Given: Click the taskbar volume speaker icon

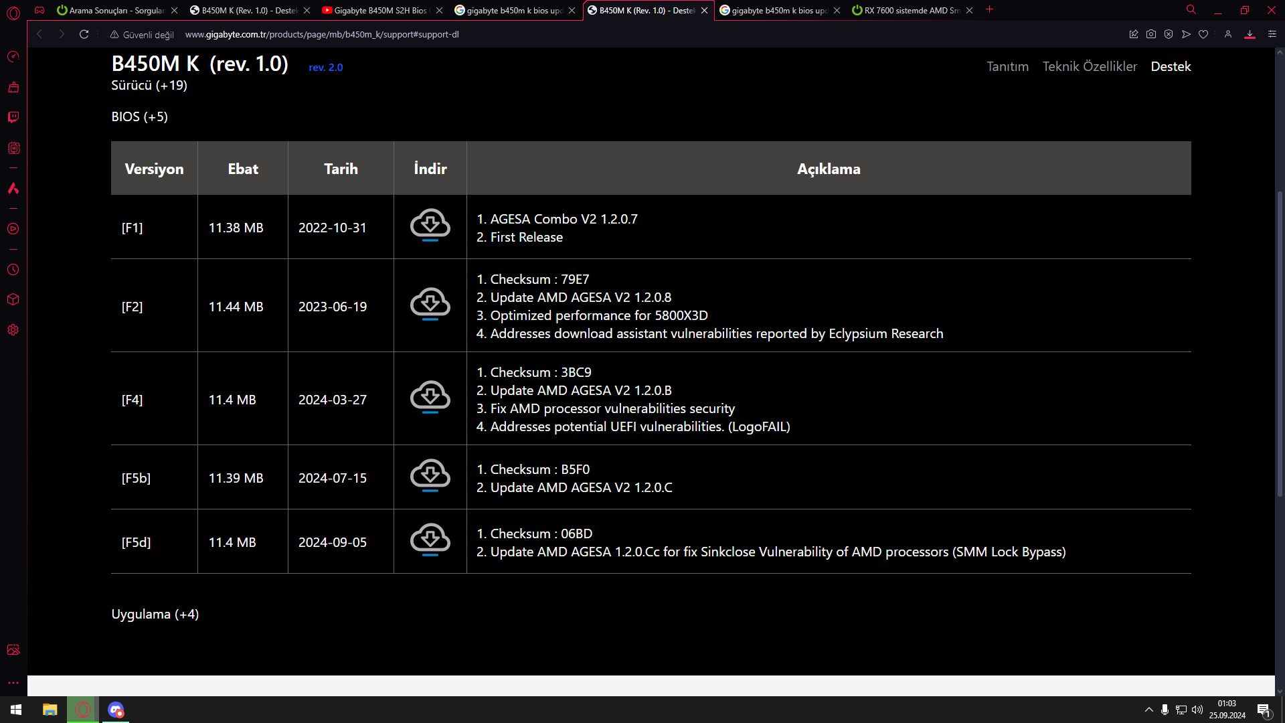Looking at the screenshot, I should coord(1197,710).
